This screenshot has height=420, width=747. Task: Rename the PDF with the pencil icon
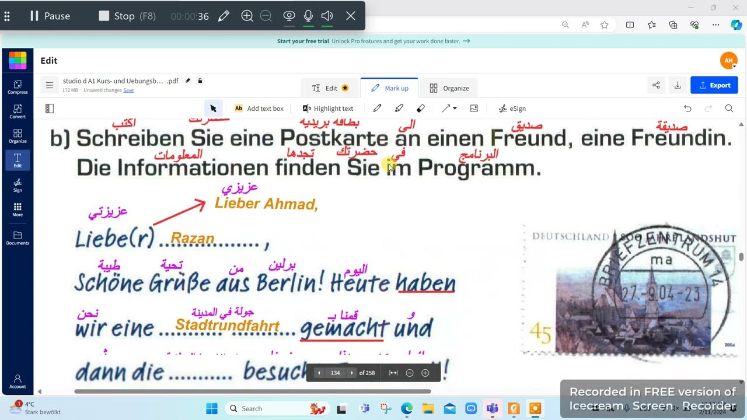188,80
